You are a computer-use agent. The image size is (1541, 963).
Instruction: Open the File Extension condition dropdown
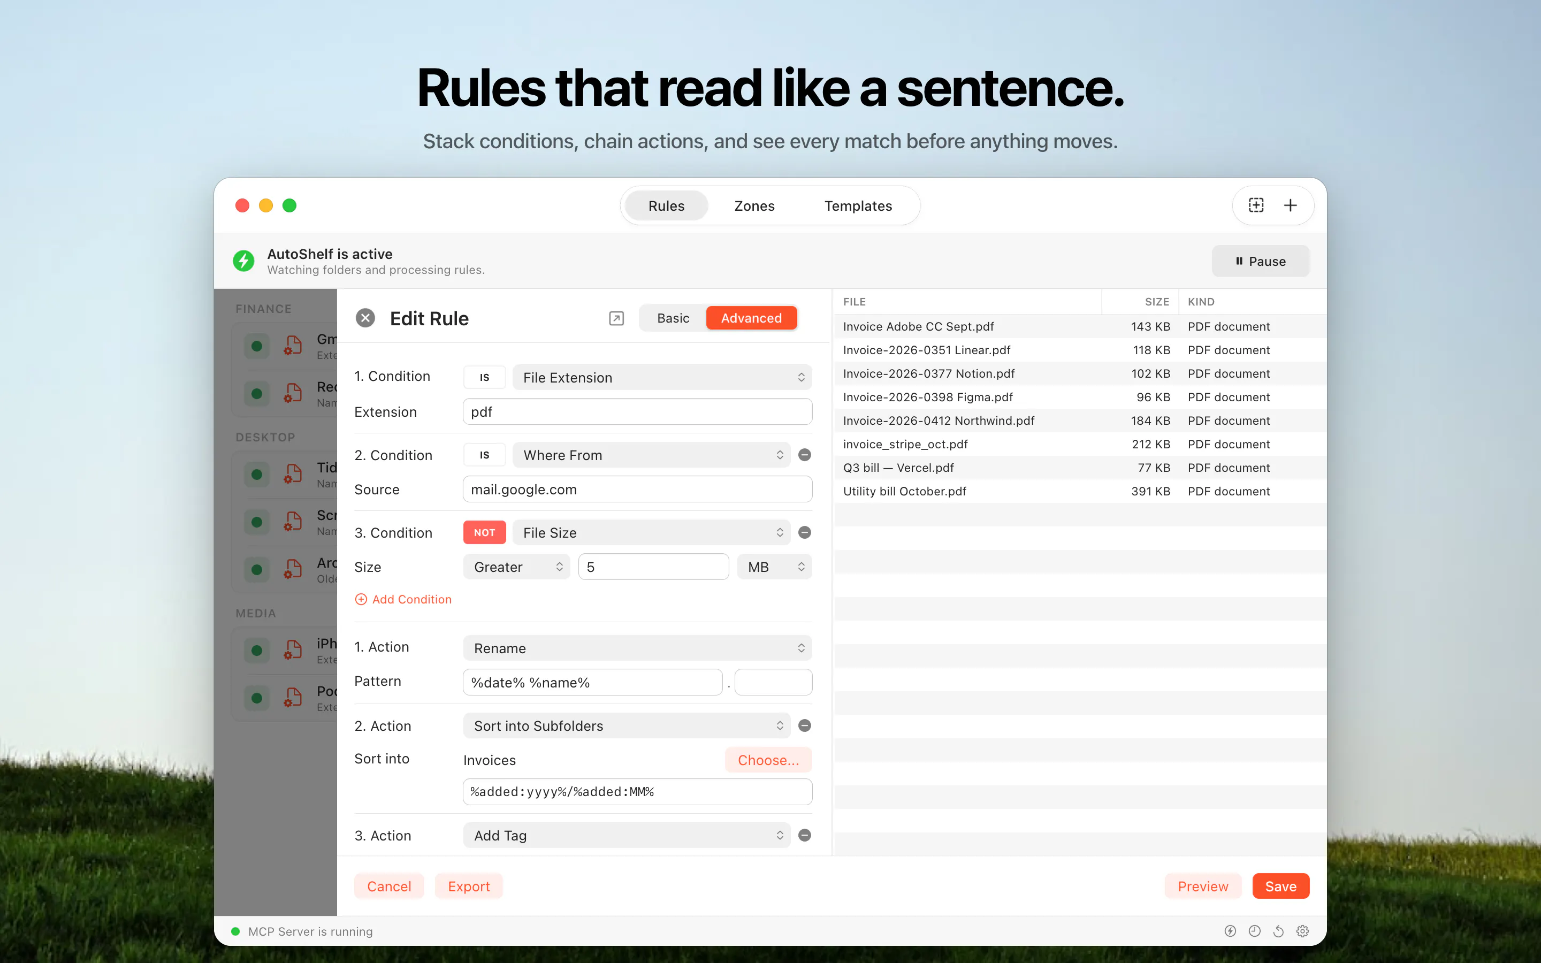click(x=661, y=377)
